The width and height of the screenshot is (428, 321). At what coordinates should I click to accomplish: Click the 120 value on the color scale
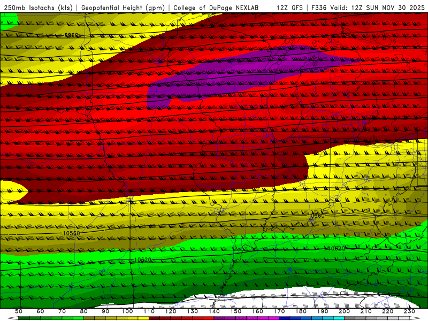(171, 311)
